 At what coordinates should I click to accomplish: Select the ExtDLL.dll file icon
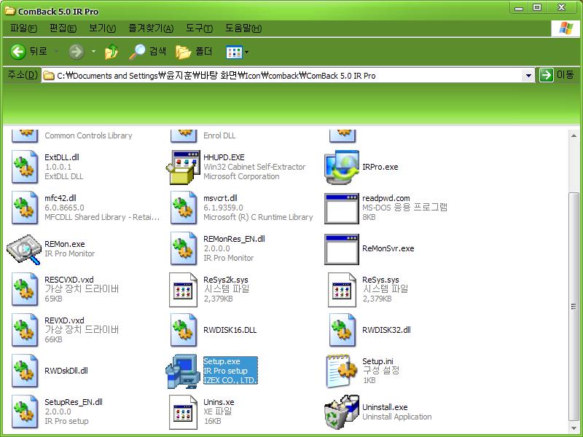[x=25, y=167]
